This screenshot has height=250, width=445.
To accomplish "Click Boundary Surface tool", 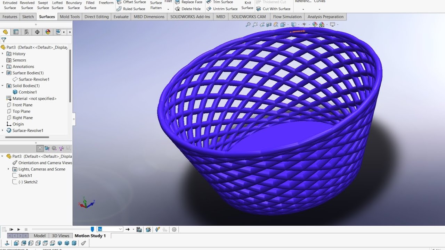I will 74,5.
